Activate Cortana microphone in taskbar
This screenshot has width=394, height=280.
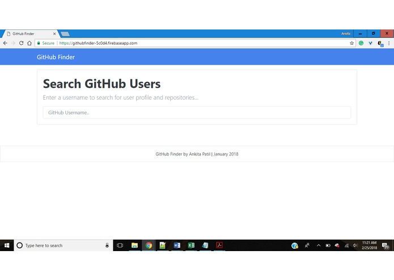107,245
